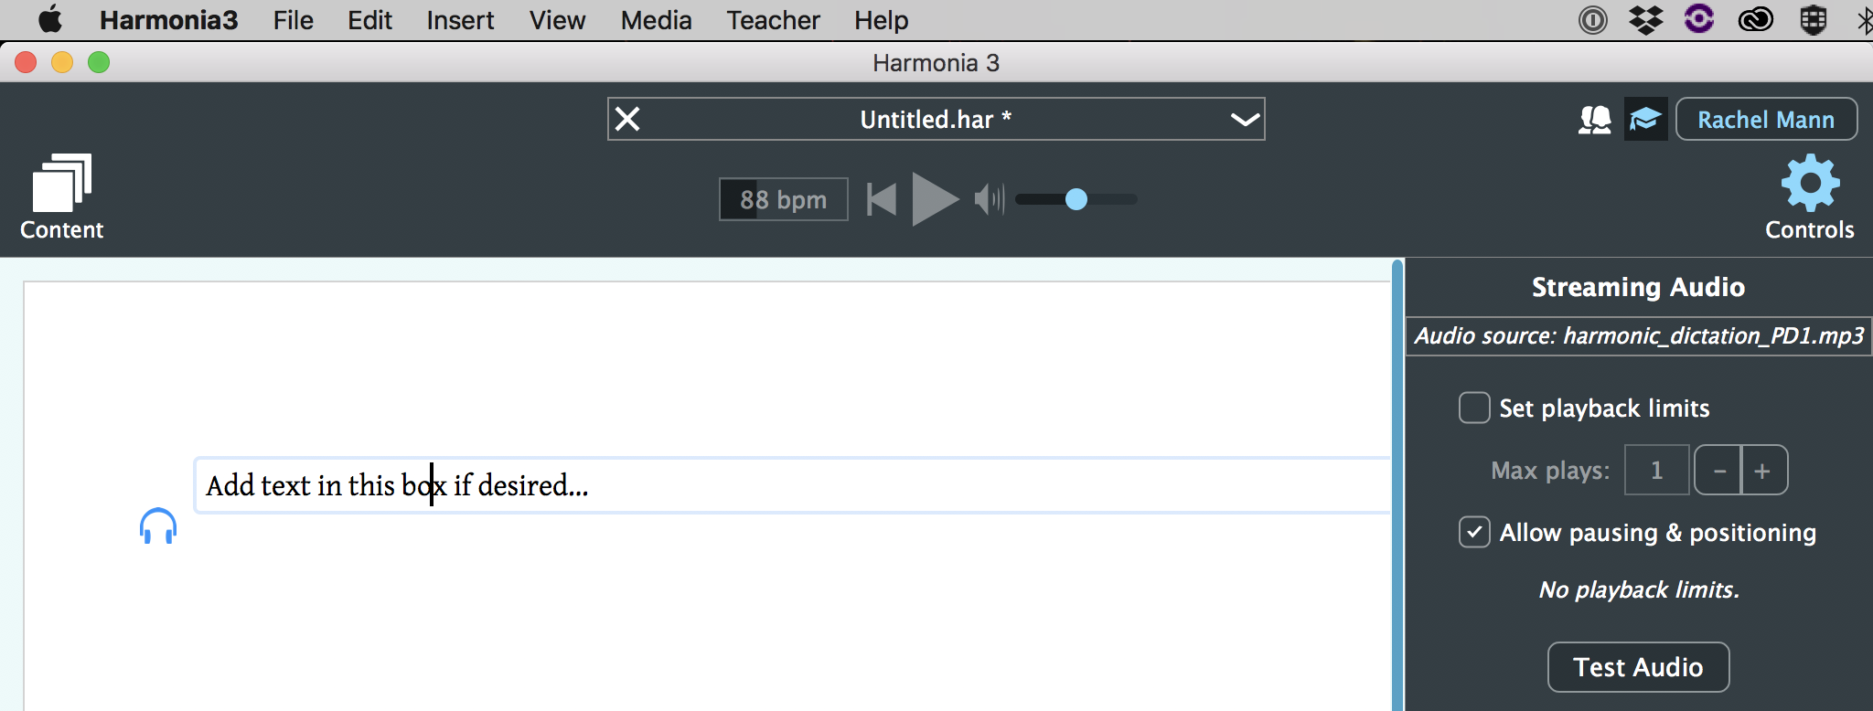Screen dimensions: 1873x711
Task: Click the volume slider handle
Action: [1076, 199]
